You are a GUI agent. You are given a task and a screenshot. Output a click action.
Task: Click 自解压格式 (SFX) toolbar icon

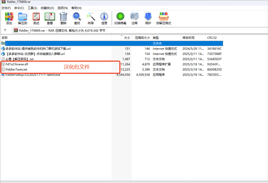pyautogui.click(x=164, y=18)
